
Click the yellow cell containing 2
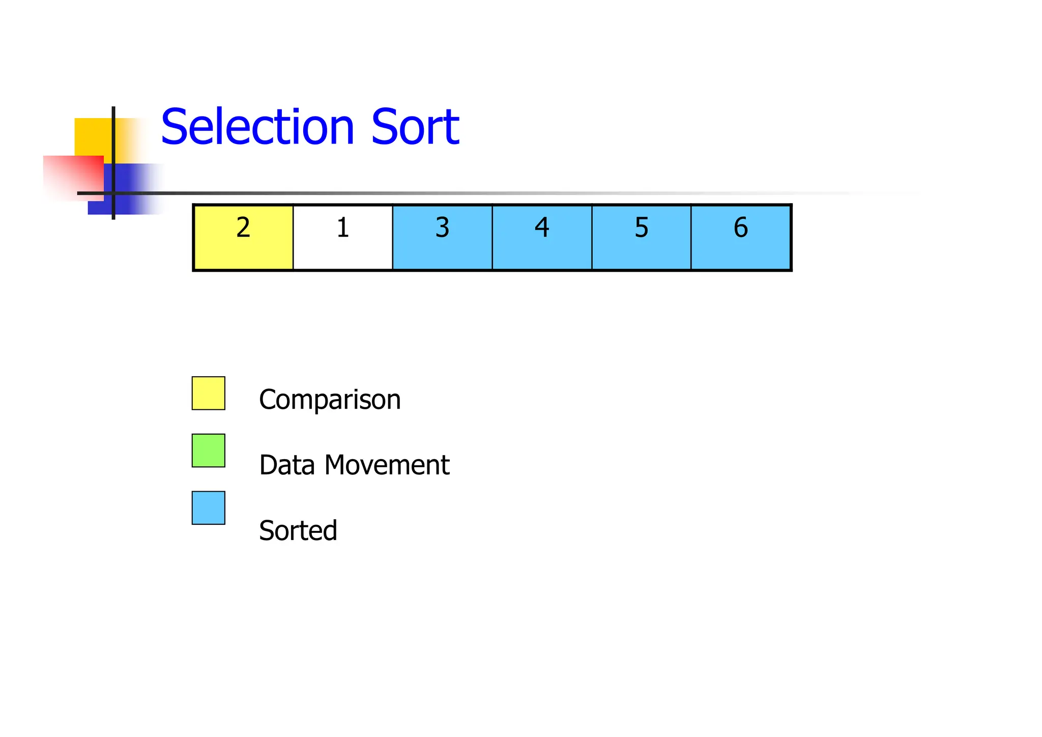pos(243,237)
